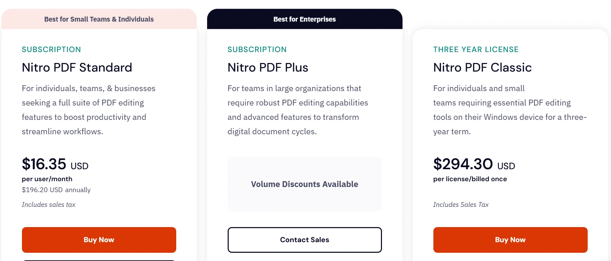This screenshot has width=611, height=261.
Task: Click Buy Now for Nitro PDF Standard
Action: tap(99, 240)
